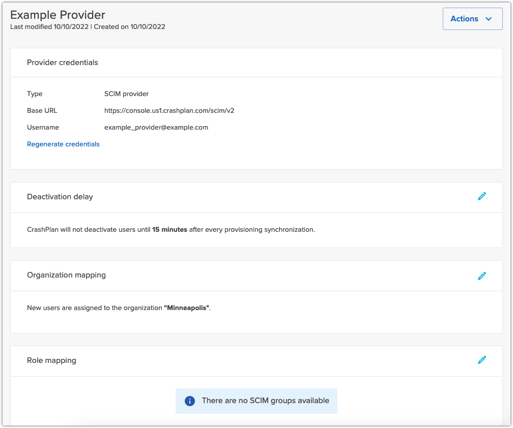Click the Base URL label
Viewport: 513px width, 428px height.
click(42, 110)
